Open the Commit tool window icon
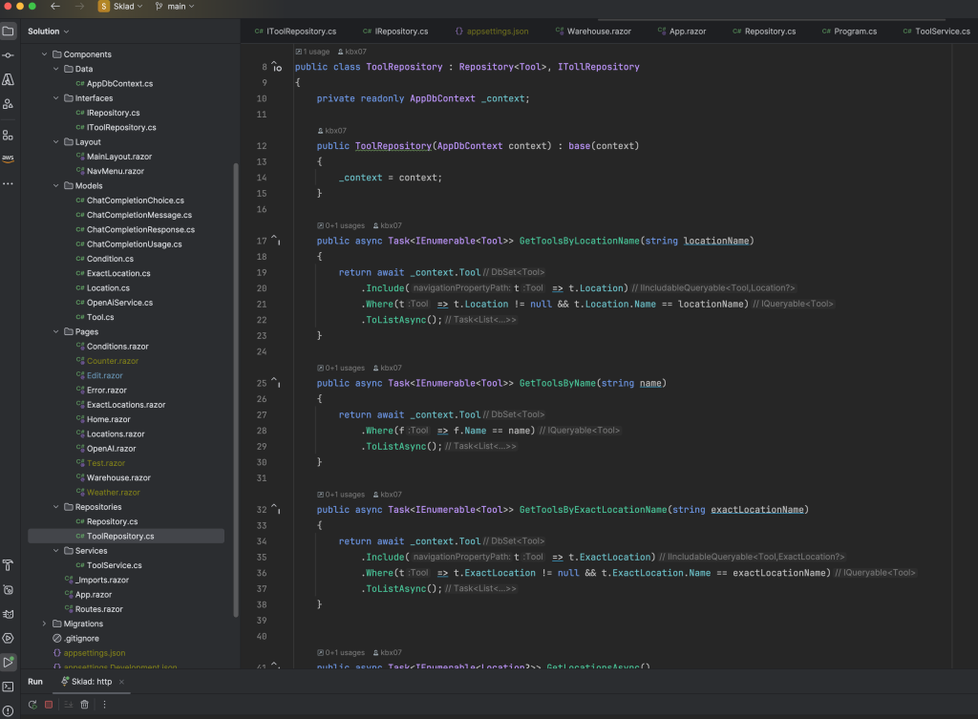The height and width of the screenshot is (719, 978). click(9, 55)
